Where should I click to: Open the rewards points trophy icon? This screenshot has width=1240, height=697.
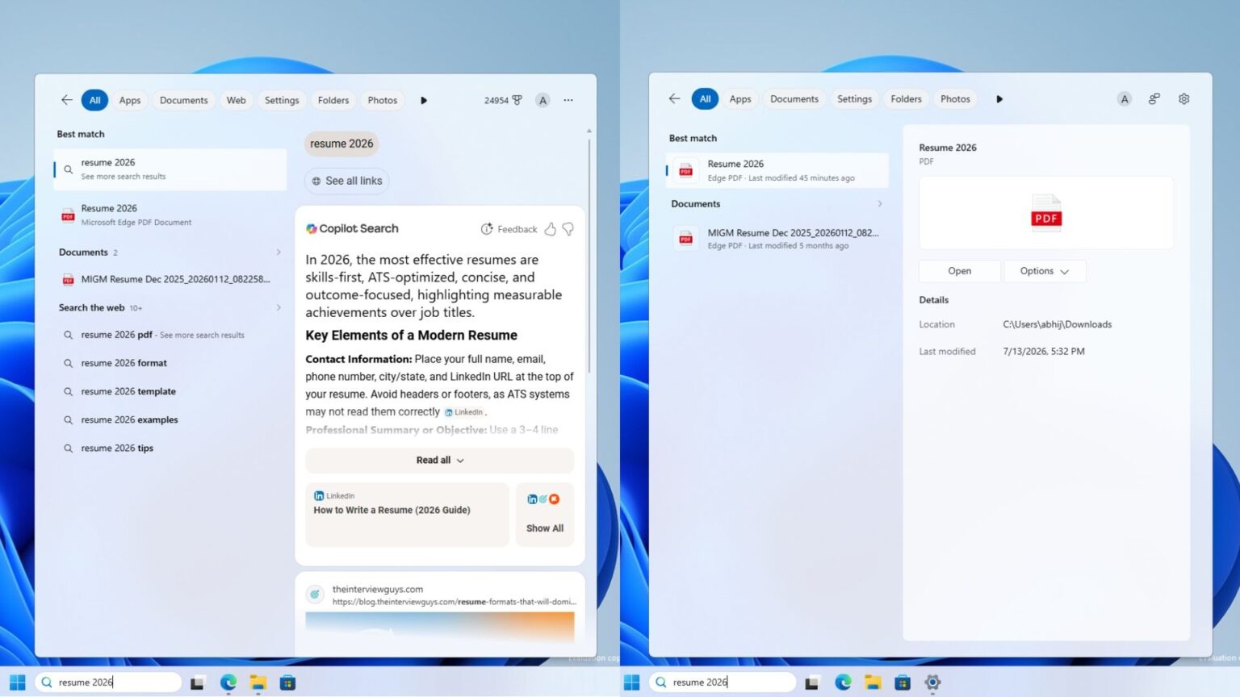517,100
